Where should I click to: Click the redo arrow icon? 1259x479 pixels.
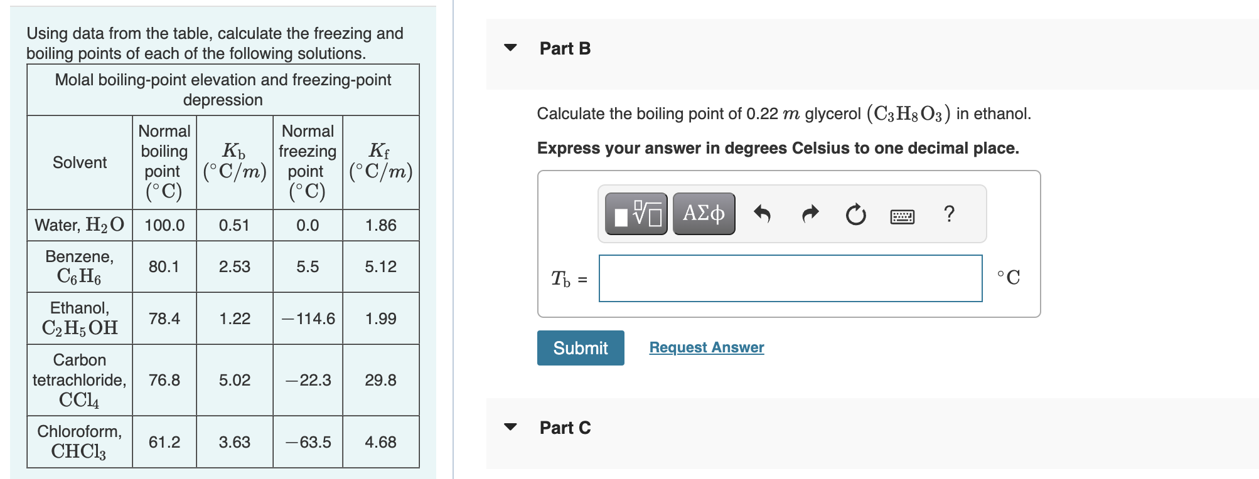tap(810, 214)
